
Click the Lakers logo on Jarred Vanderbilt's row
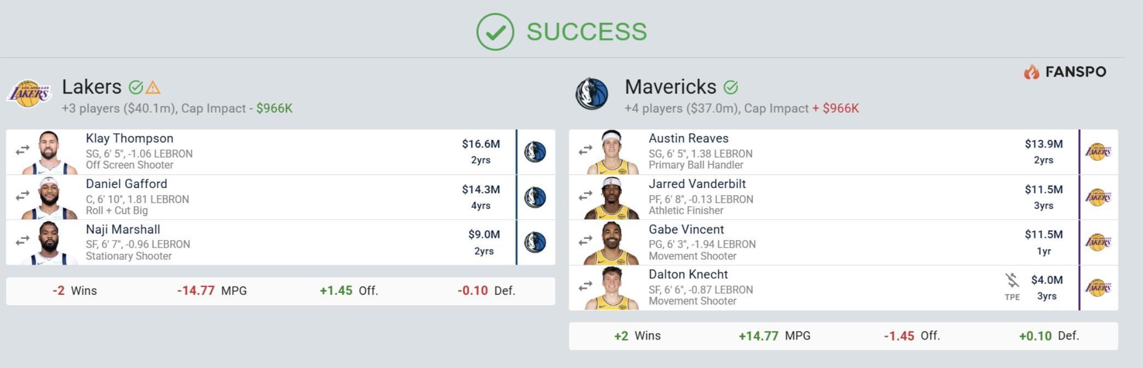(1098, 197)
